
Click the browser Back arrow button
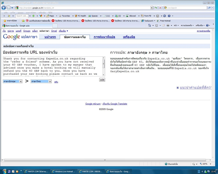pos(4,8)
